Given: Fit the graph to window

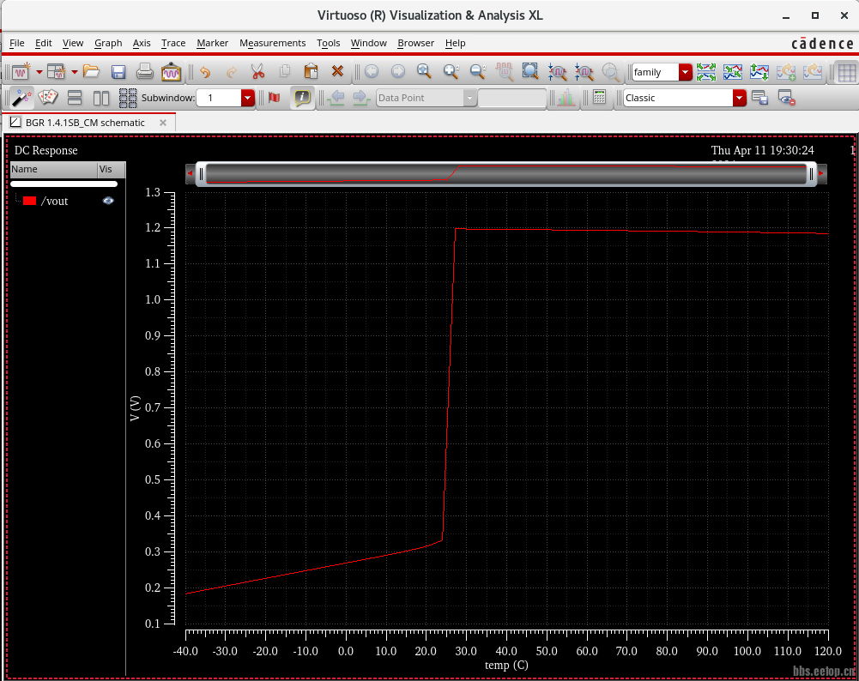Looking at the screenshot, I should pos(530,72).
